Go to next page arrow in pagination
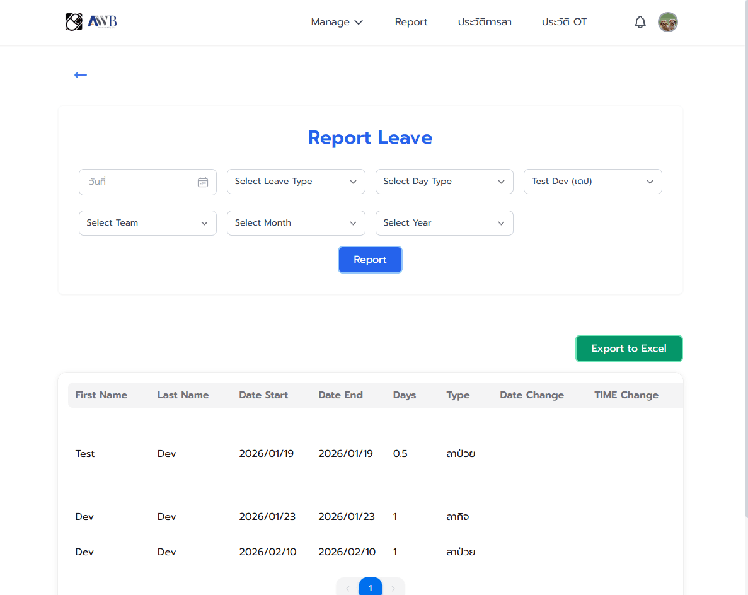This screenshot has height=595, width=748. pyautogui.click(x=393, y=588)
